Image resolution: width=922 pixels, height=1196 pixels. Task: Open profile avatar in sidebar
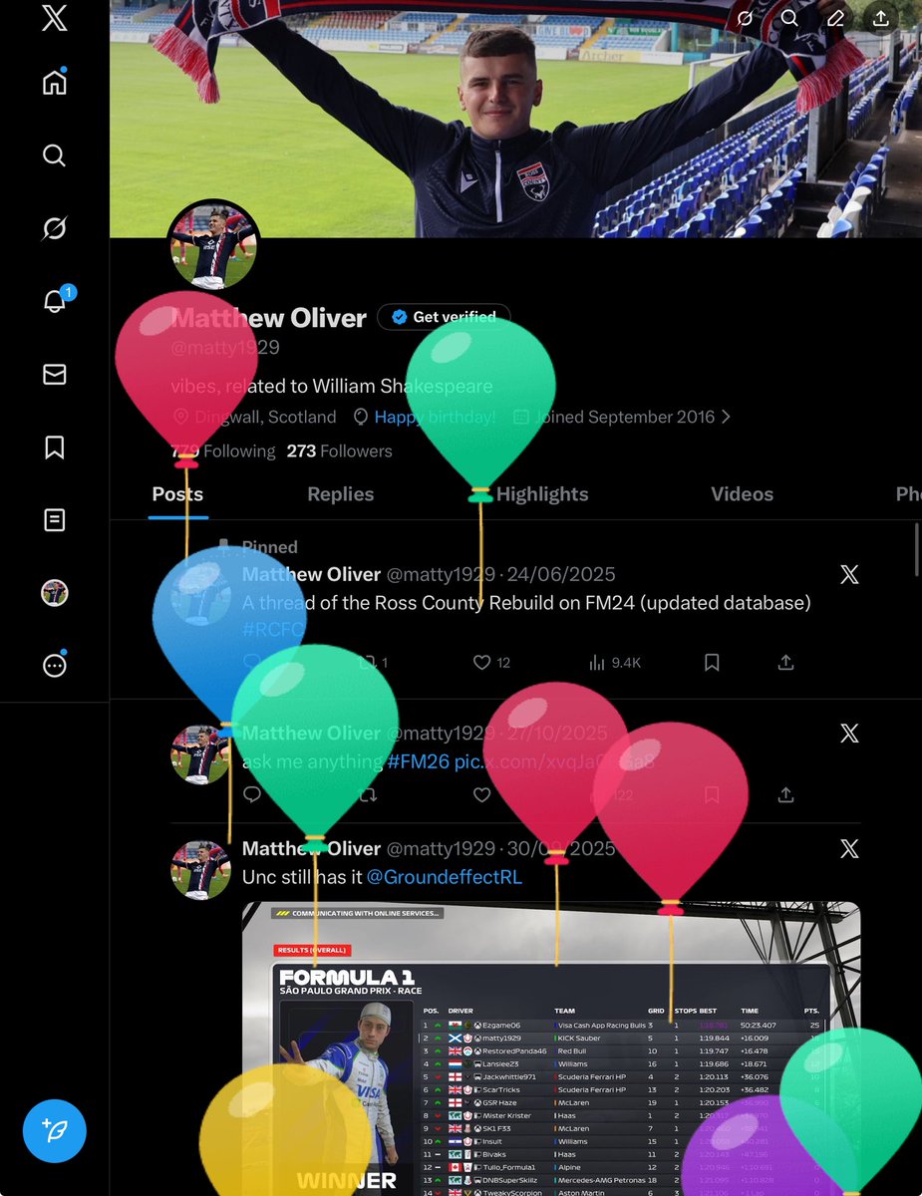55,593
